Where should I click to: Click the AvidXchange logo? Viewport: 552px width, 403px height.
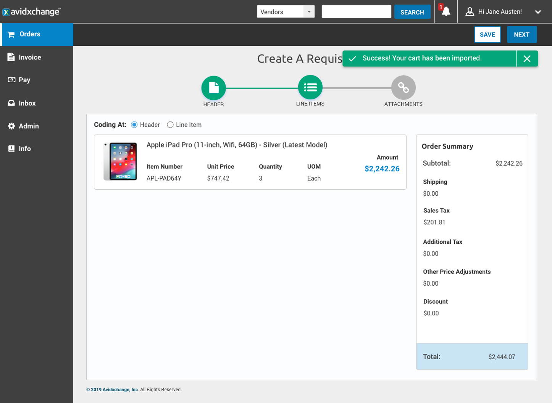[x=31, y=11]
